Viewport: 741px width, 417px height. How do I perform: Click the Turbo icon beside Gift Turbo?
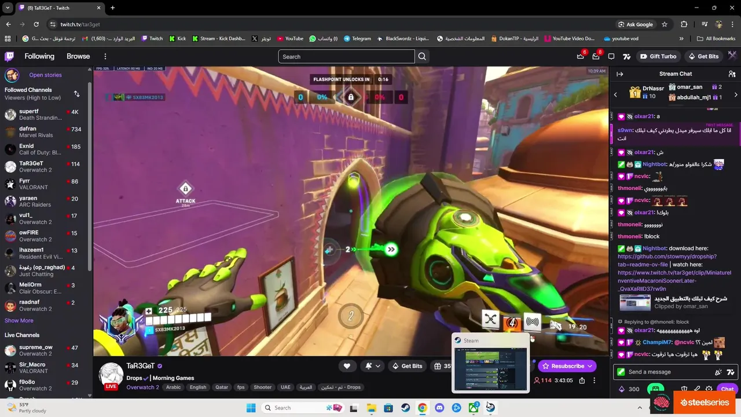(626, 56)
